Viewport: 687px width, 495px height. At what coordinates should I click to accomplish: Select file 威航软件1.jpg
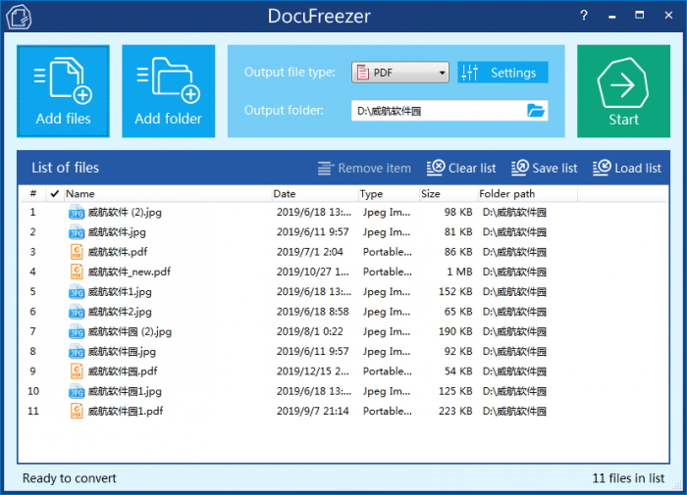pos(120,292)
